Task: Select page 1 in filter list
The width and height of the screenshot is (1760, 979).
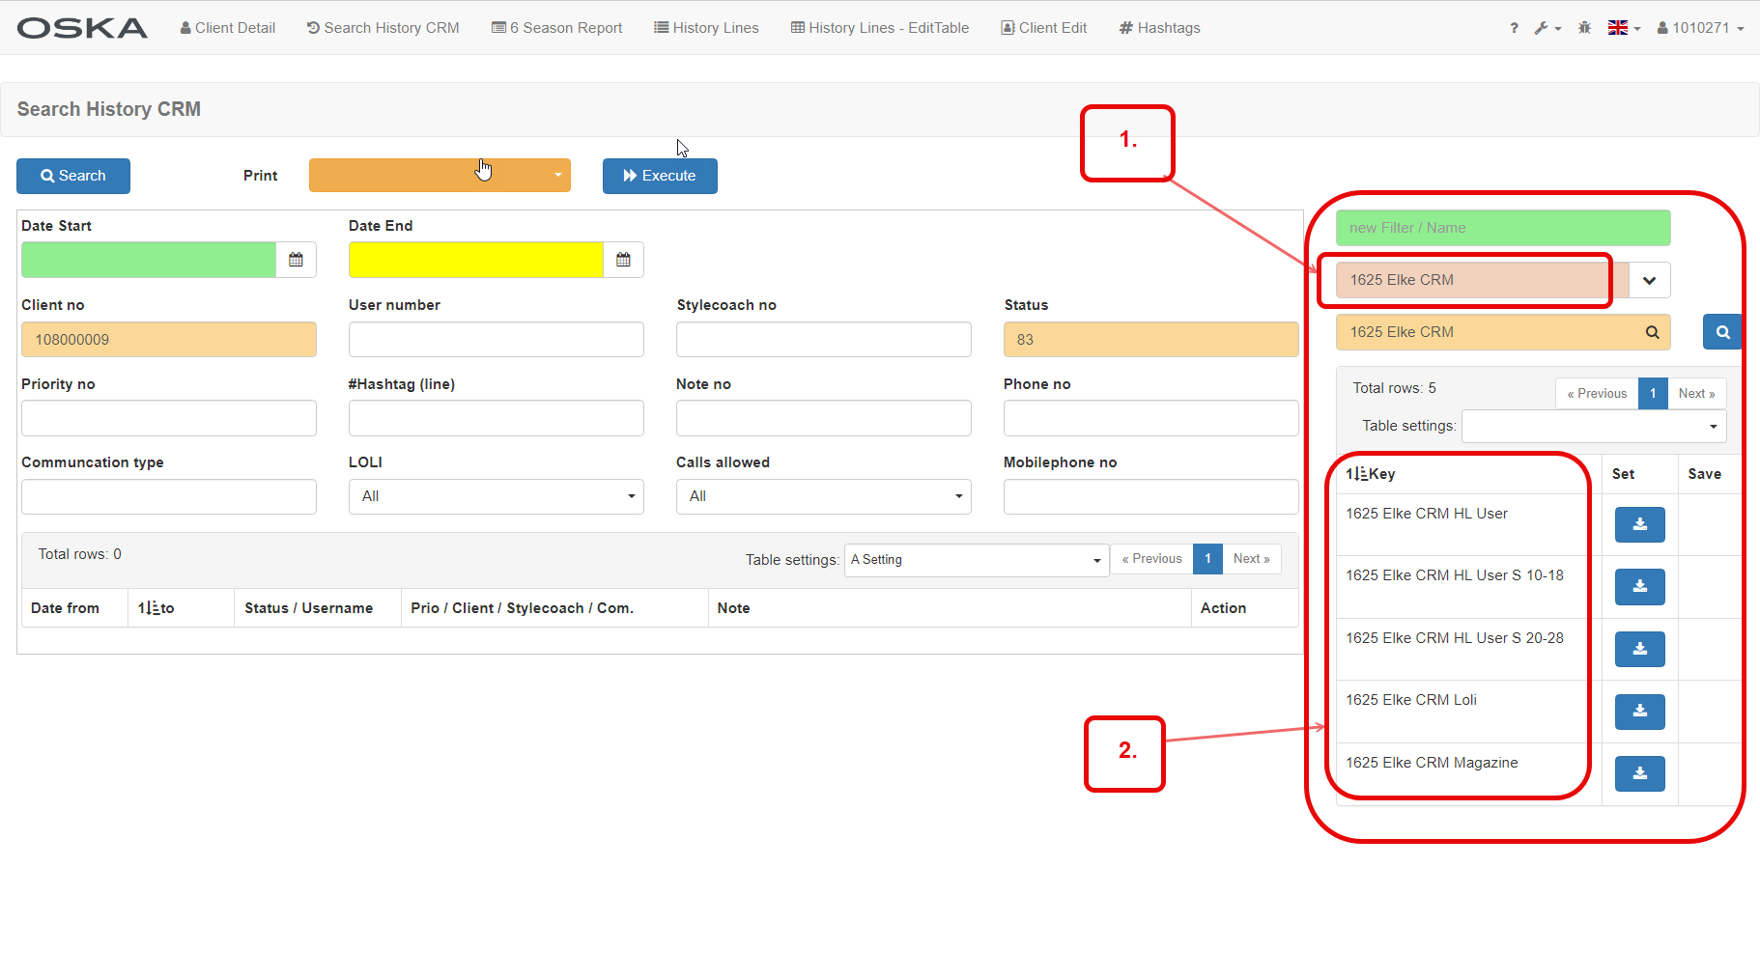Action: (x=1653, y=394)
